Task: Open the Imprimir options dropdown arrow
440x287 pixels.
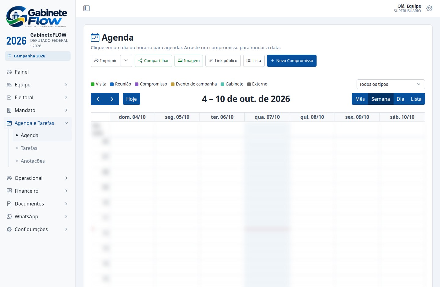Action: (x=126, y=60)
